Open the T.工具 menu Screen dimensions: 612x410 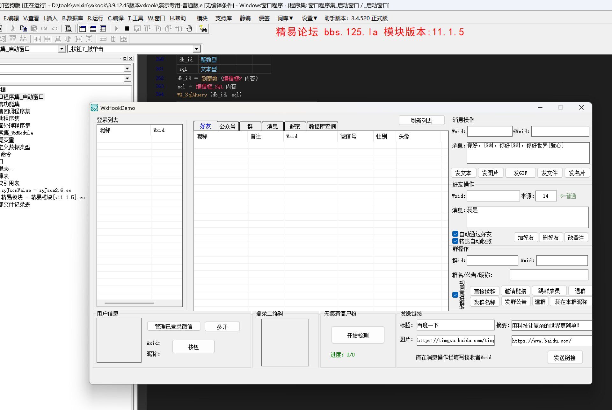point(135,18)
